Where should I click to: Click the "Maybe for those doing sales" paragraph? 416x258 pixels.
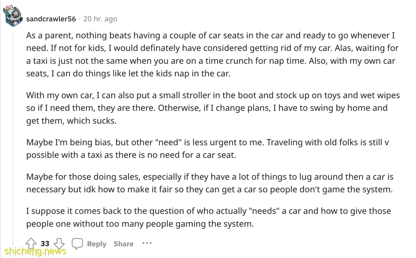(210, 183)
